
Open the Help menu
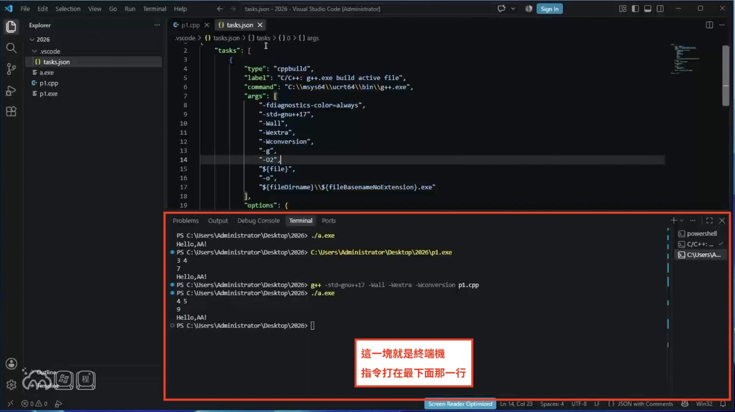coord(180,9)
